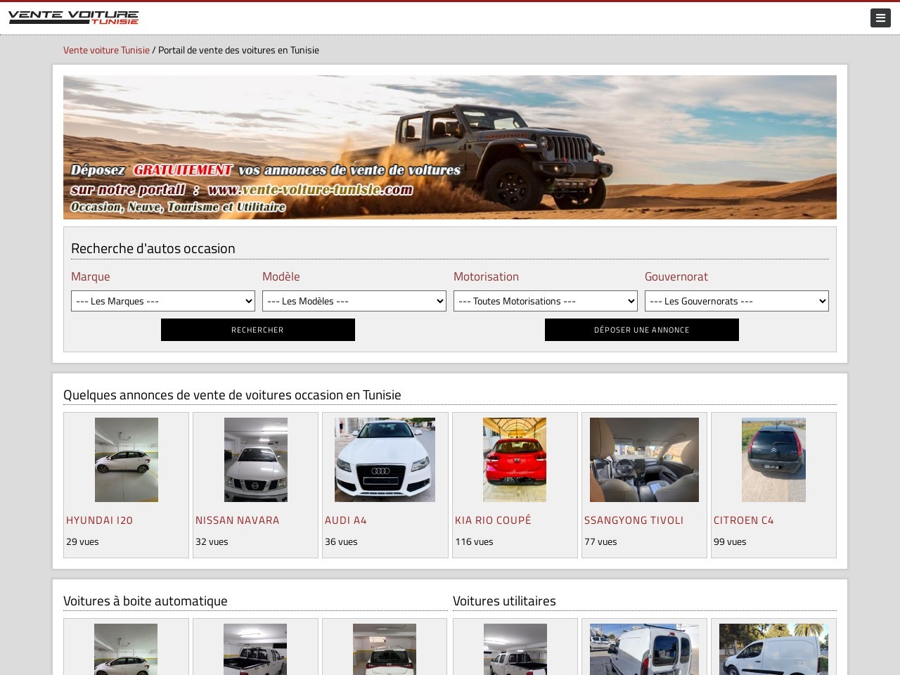Open the Ssangyong Tivoli listing photo
900x675 pixels.
[644, 460]
